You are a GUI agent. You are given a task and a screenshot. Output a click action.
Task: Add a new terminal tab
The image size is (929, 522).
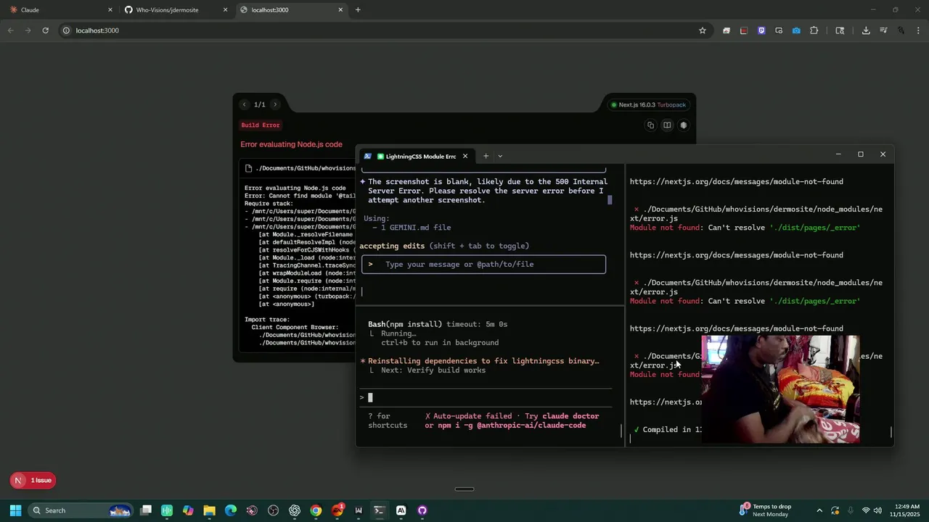pos(486,156)
